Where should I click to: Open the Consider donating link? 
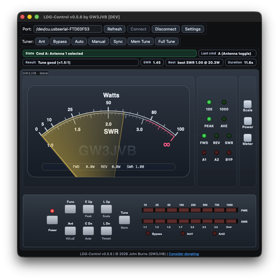(184, 254)
